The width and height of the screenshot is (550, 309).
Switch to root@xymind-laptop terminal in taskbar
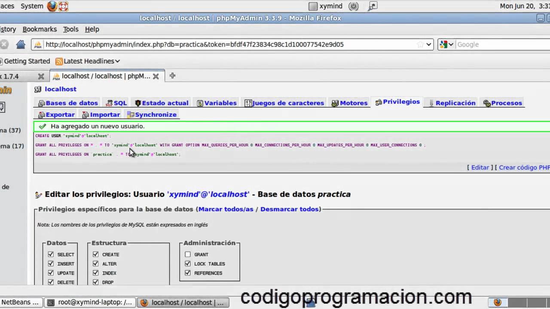[x=90, y=302]
